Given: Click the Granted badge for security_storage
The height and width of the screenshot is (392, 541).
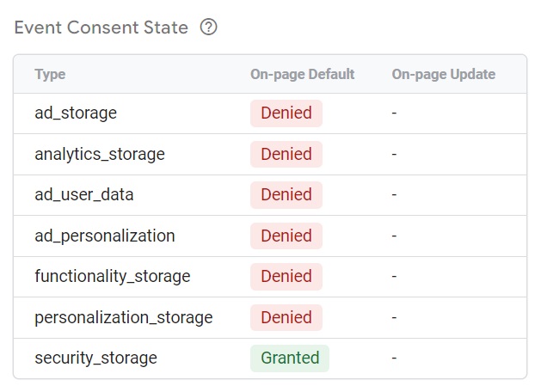Looking at the screenshot, I should click(290, 358).
